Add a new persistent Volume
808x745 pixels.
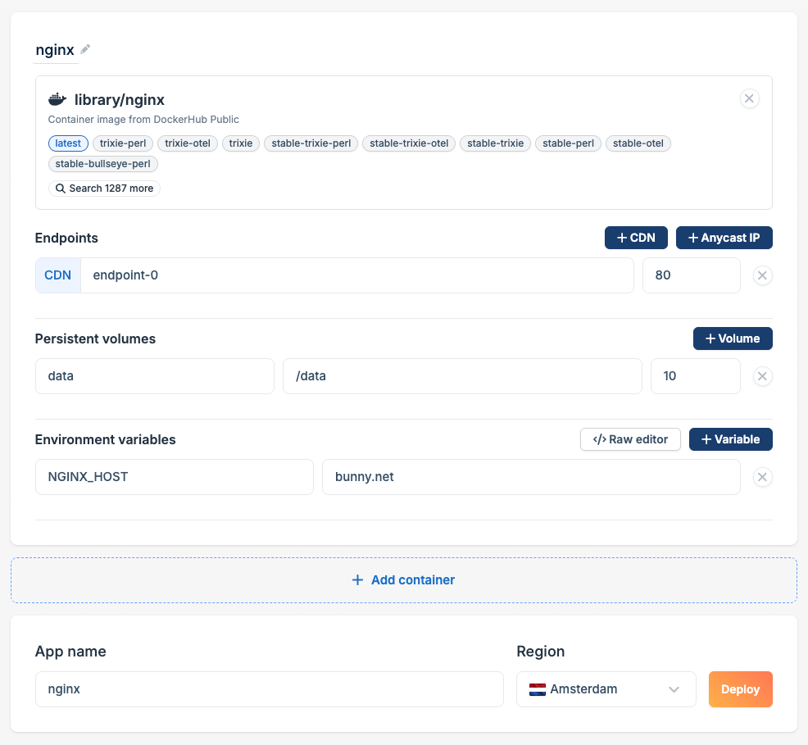(733, 338)
